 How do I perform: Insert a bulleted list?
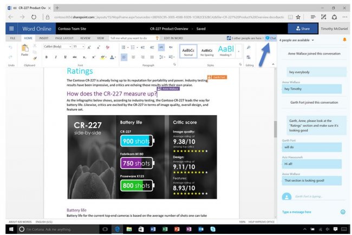[123, 47]
